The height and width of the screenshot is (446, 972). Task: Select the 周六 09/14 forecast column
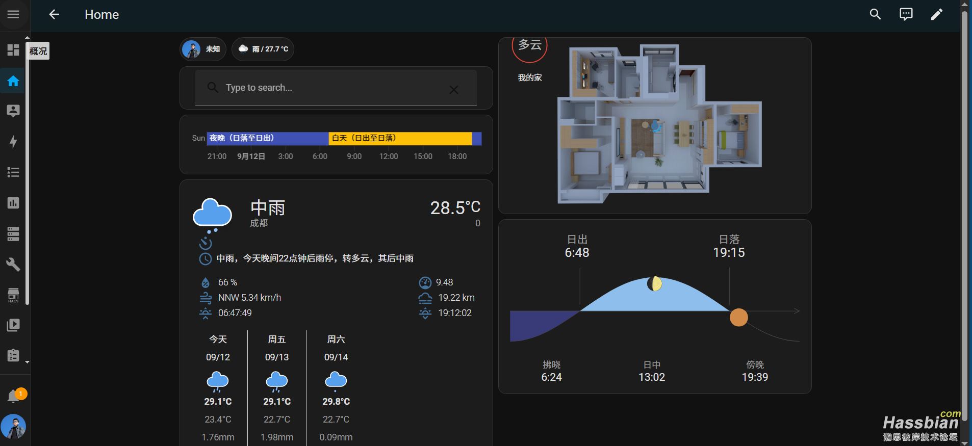click(x=336, y=388)
